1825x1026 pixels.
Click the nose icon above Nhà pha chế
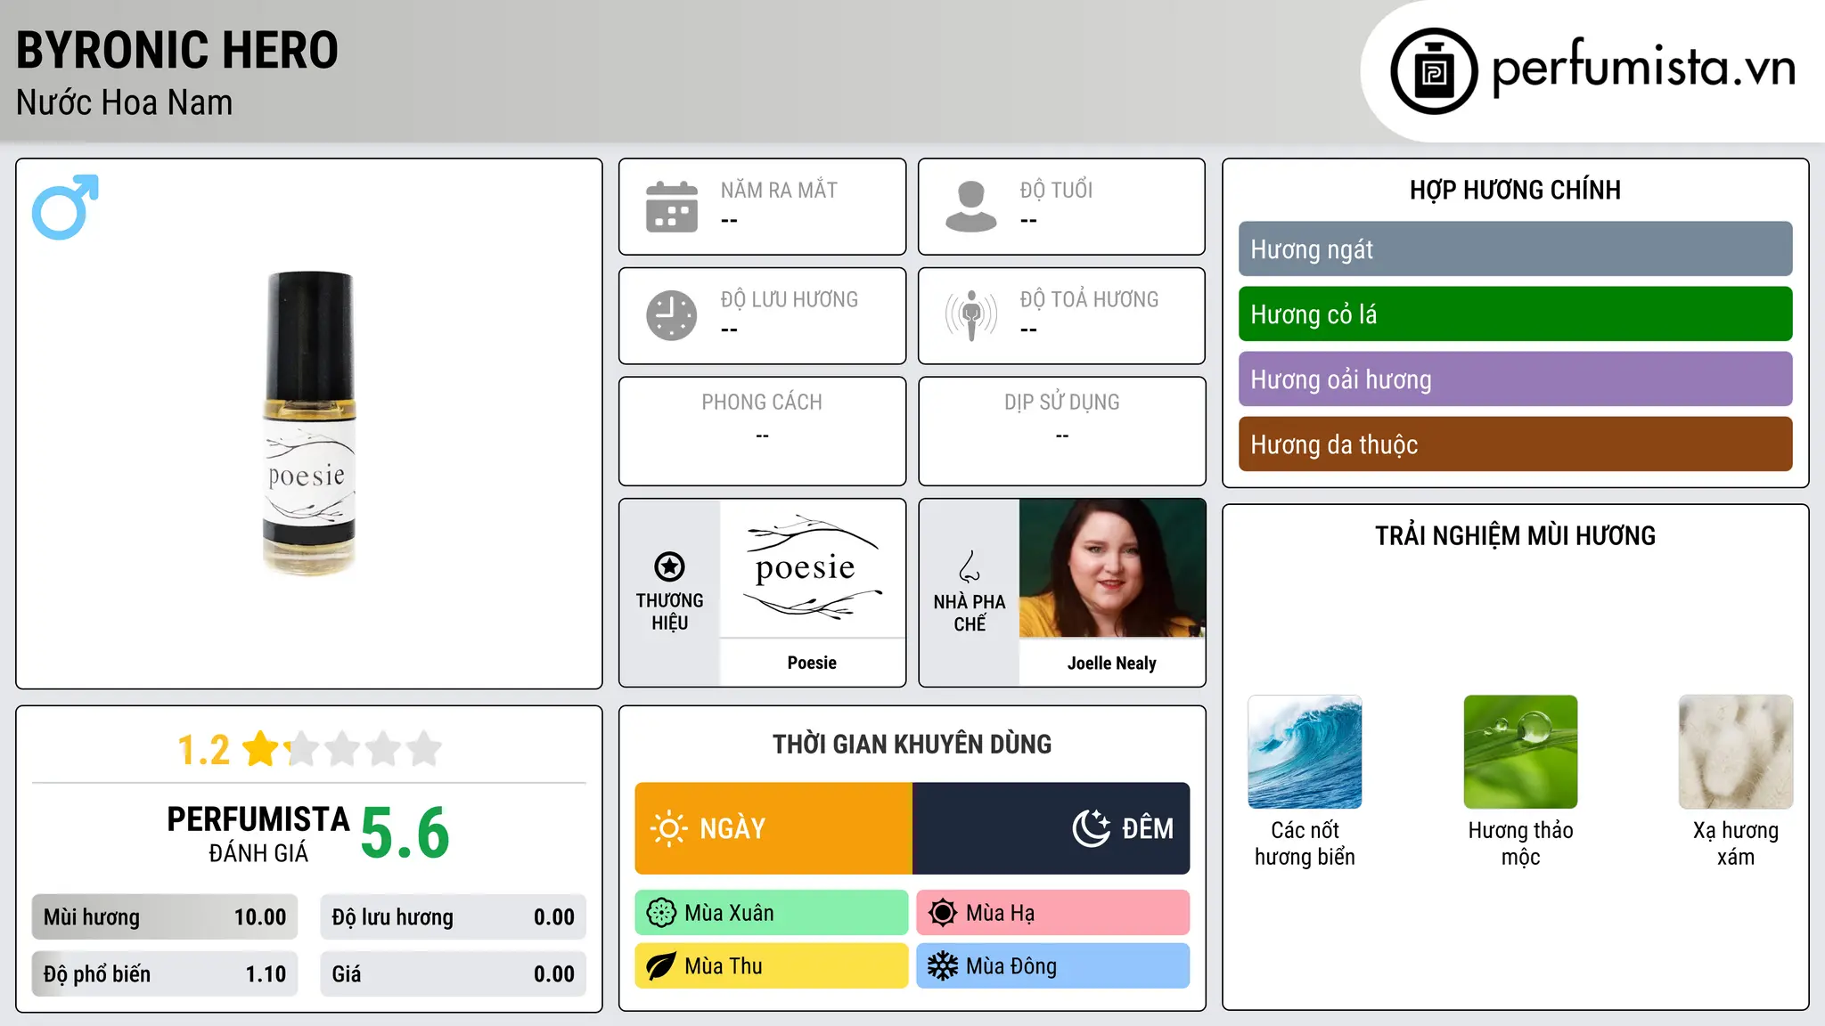pos(970,566)
